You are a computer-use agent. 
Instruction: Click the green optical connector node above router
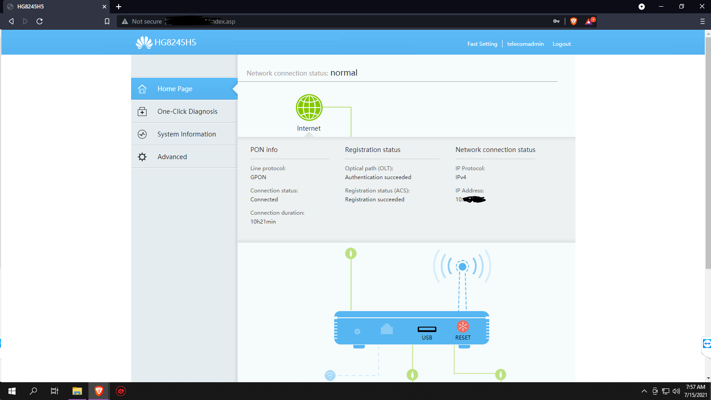point(351,253)
